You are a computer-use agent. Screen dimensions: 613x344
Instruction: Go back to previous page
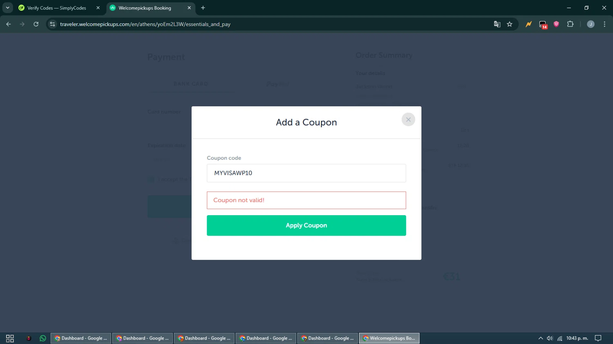click(9, 24)
